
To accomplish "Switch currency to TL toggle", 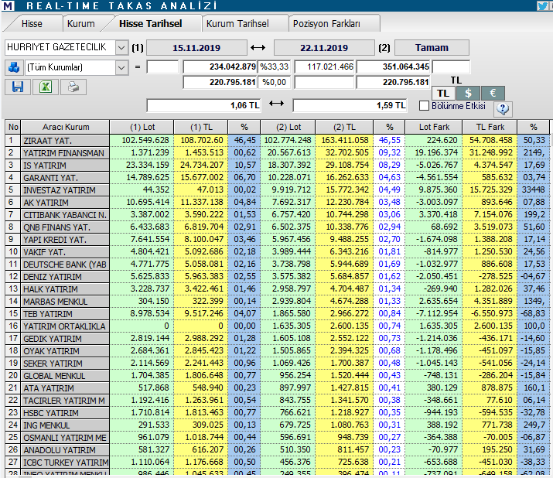I will point(443,93).
